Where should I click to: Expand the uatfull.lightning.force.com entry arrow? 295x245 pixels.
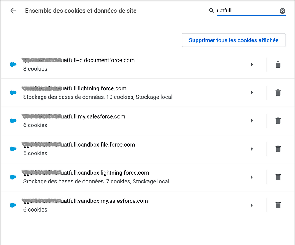click(252, 93)
